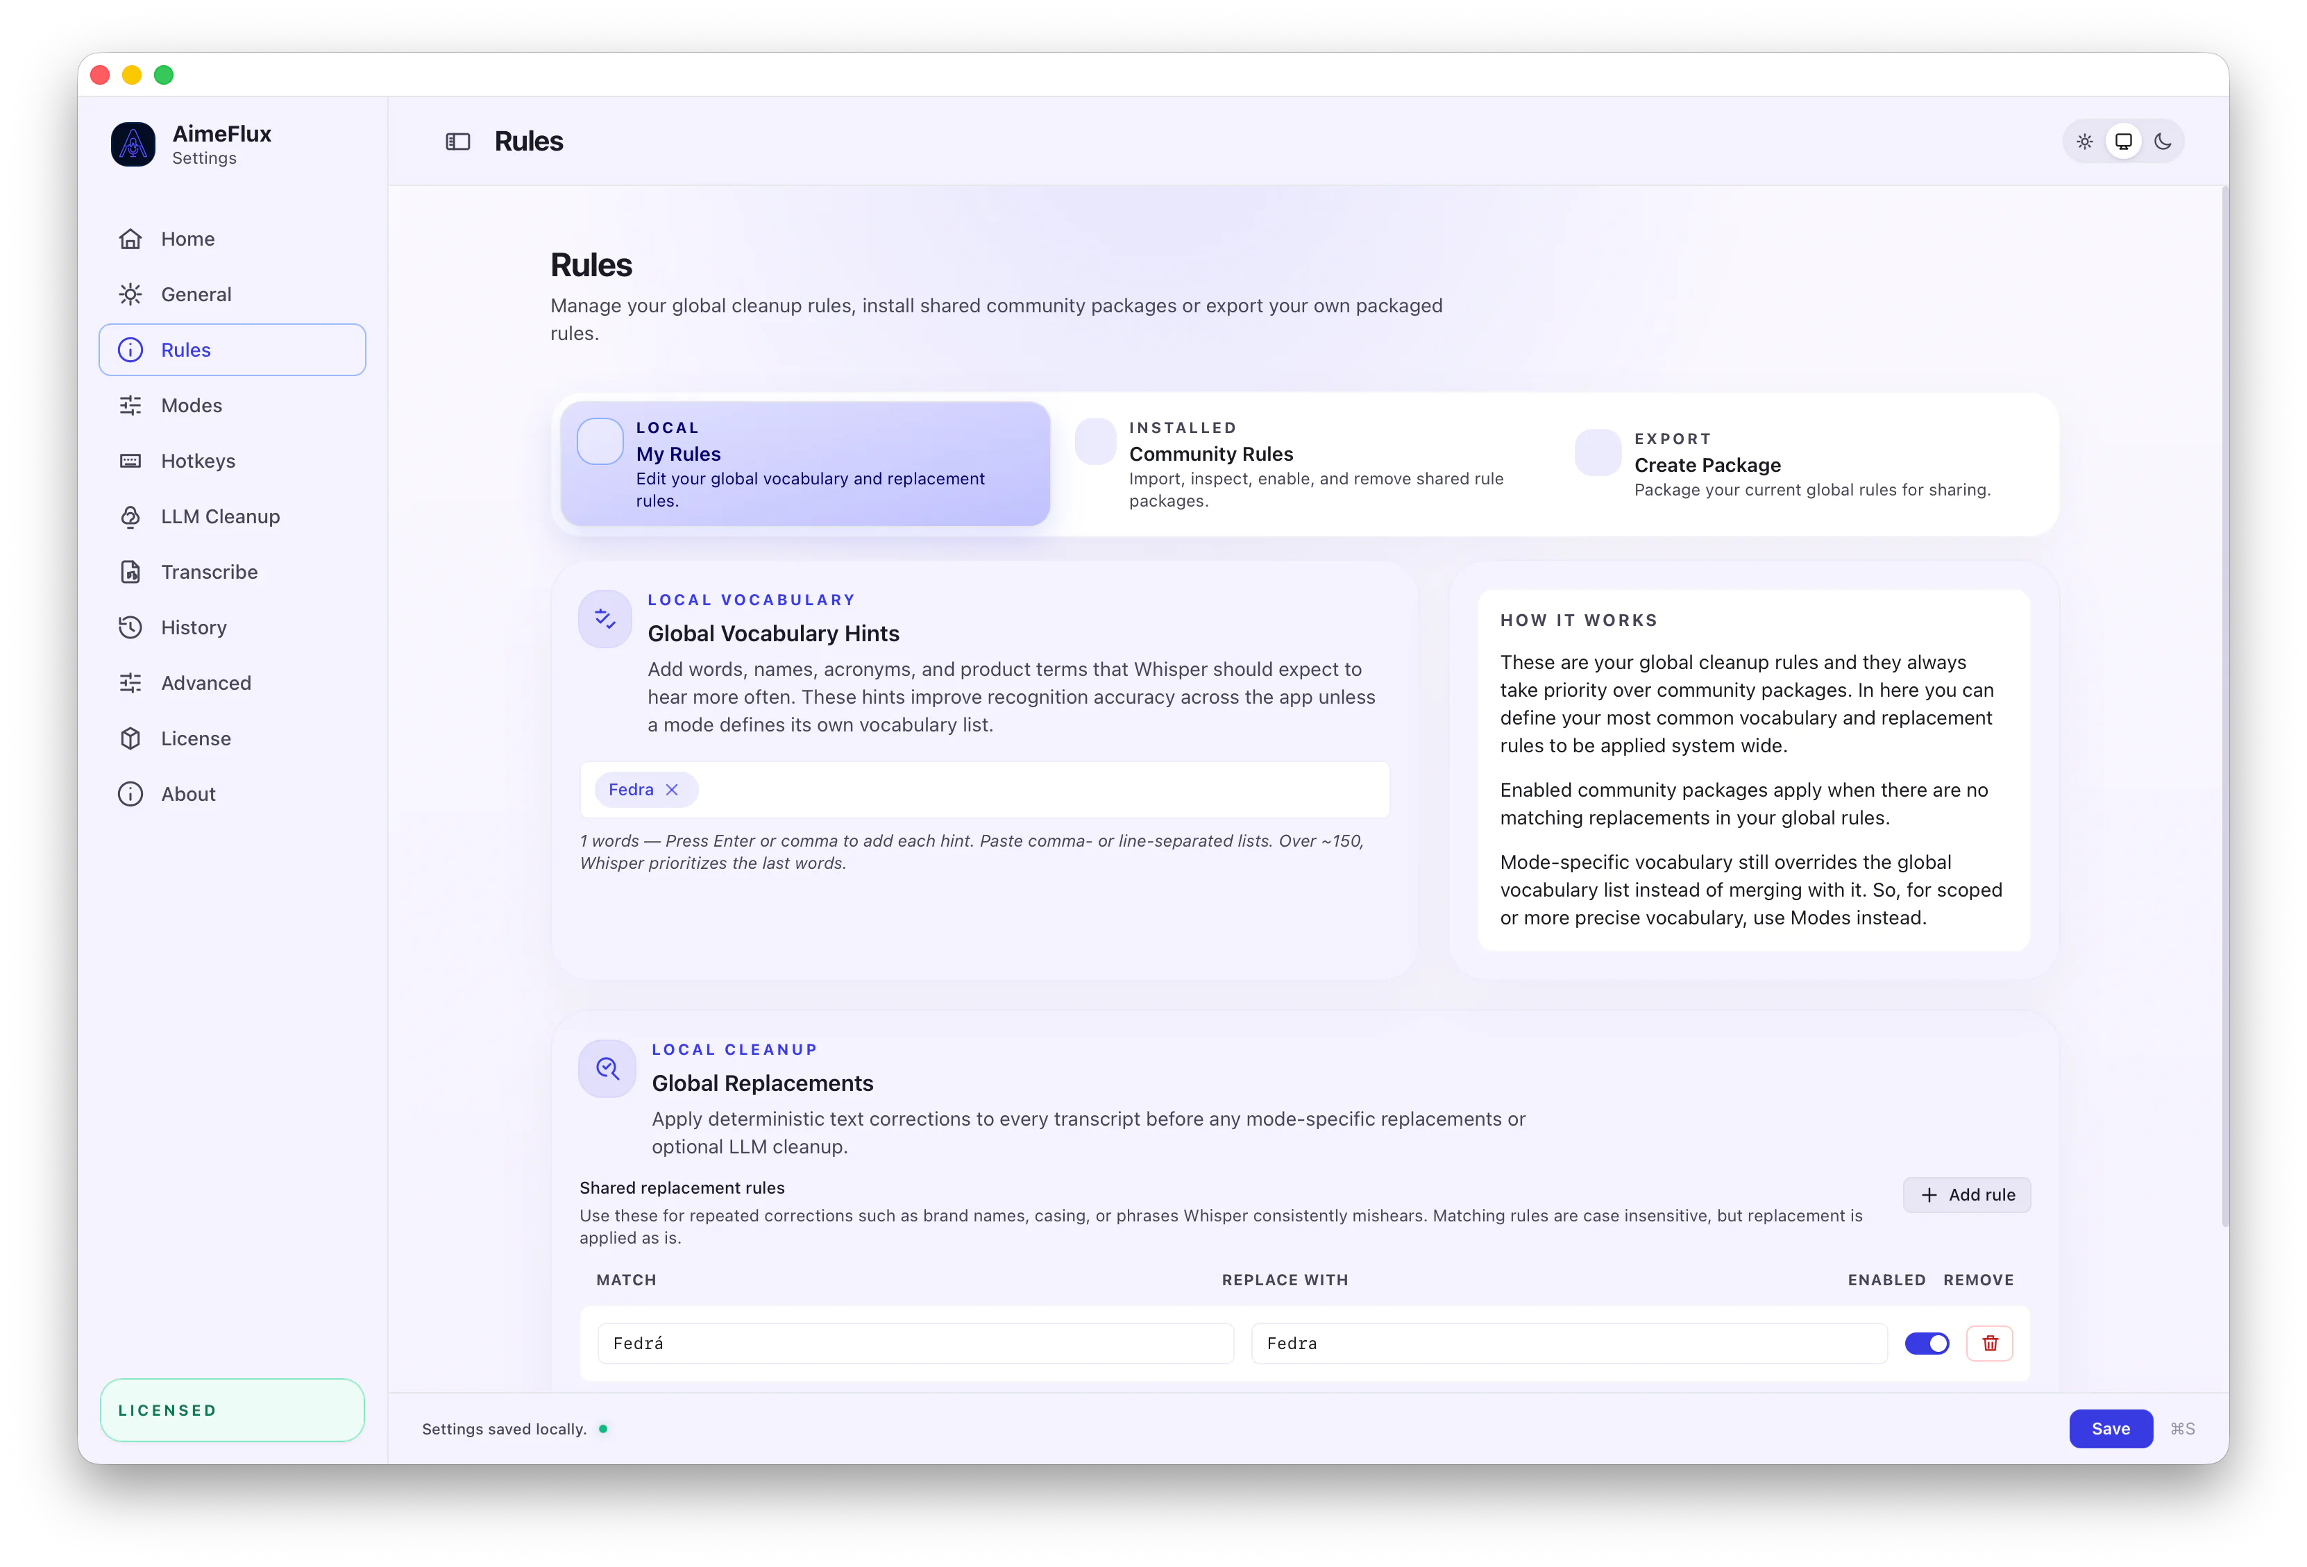Viewport: 2307px width, 1567px height.
Task: Remove the Fedra vocabulary hint chip
Action: [672, 790]
